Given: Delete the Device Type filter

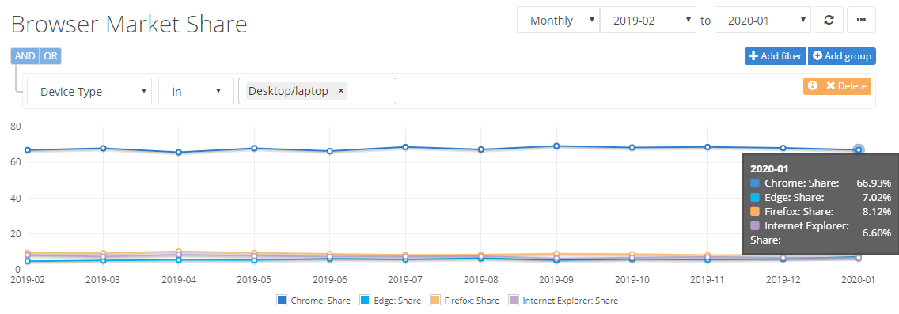Looking at the screenshot, I should [846, 86].
